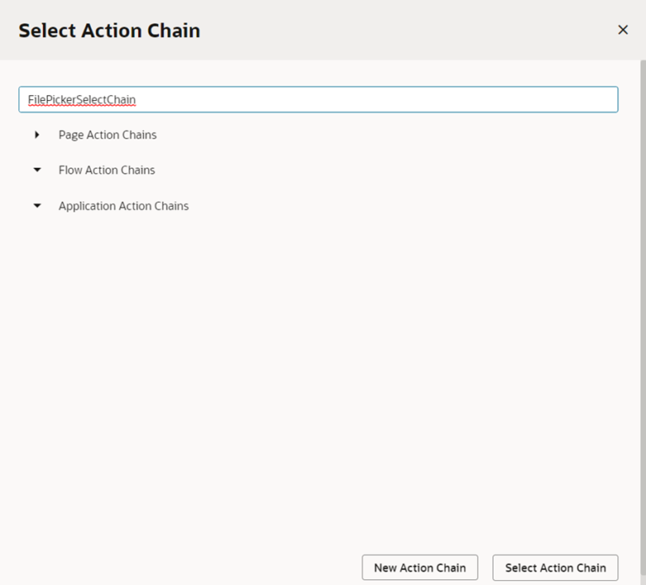Viewport: 646px width, 585px height.
Task: Select the Flow Action Chains label
Action: [107, 170]
